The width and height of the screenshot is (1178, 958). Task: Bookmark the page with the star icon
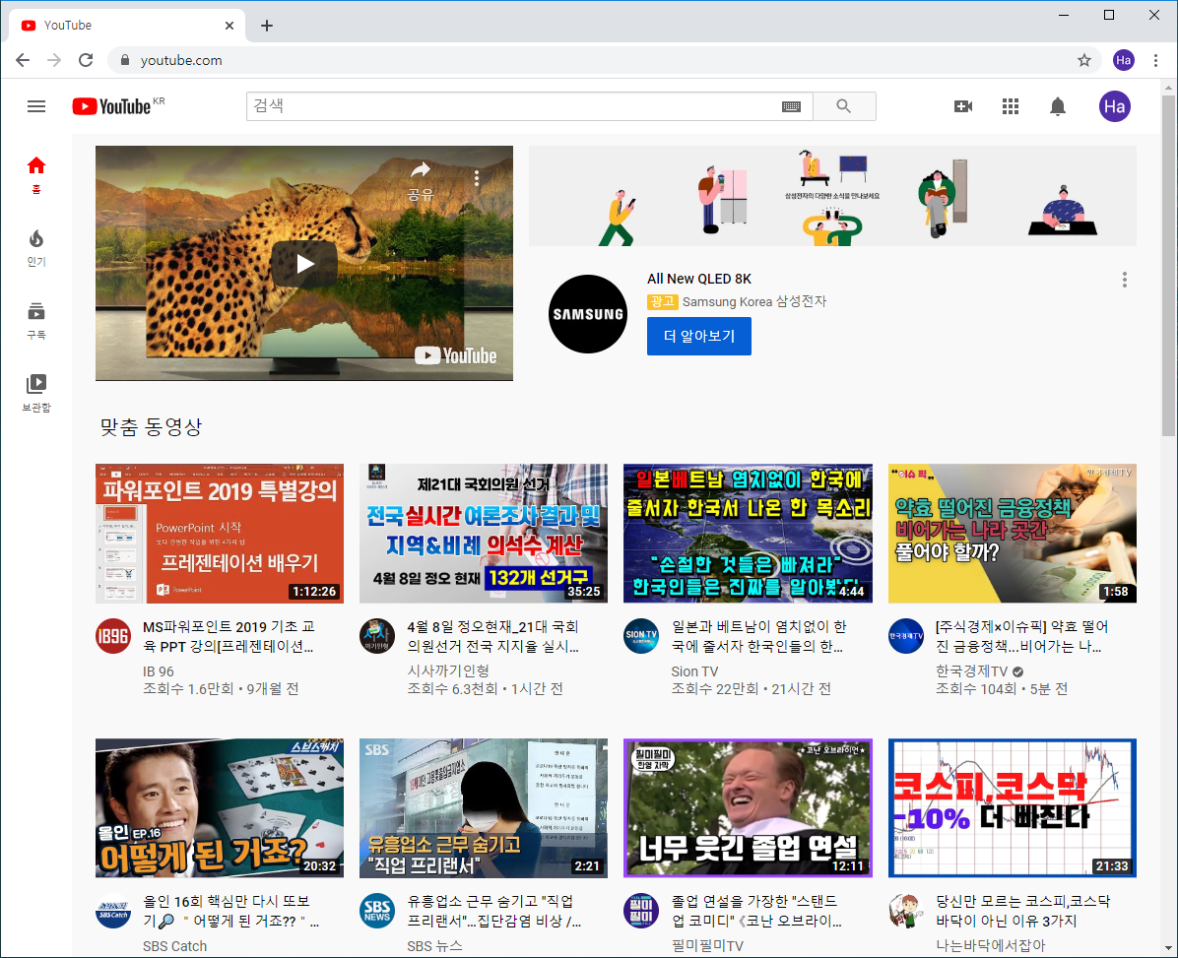tap(1084, 60)
